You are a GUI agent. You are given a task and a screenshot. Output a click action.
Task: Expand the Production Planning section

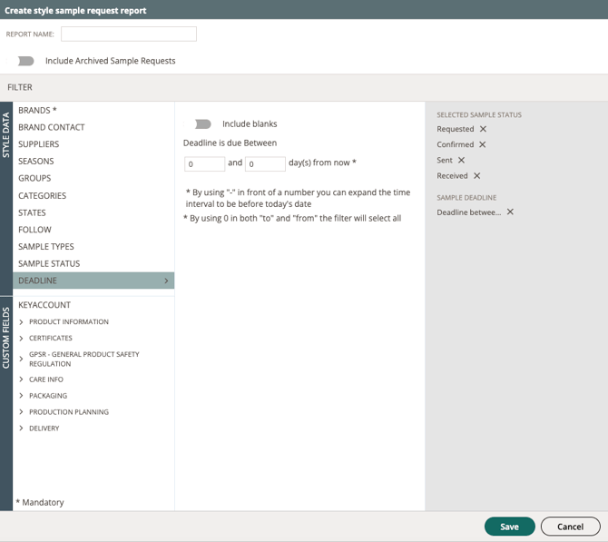(22, 412)
